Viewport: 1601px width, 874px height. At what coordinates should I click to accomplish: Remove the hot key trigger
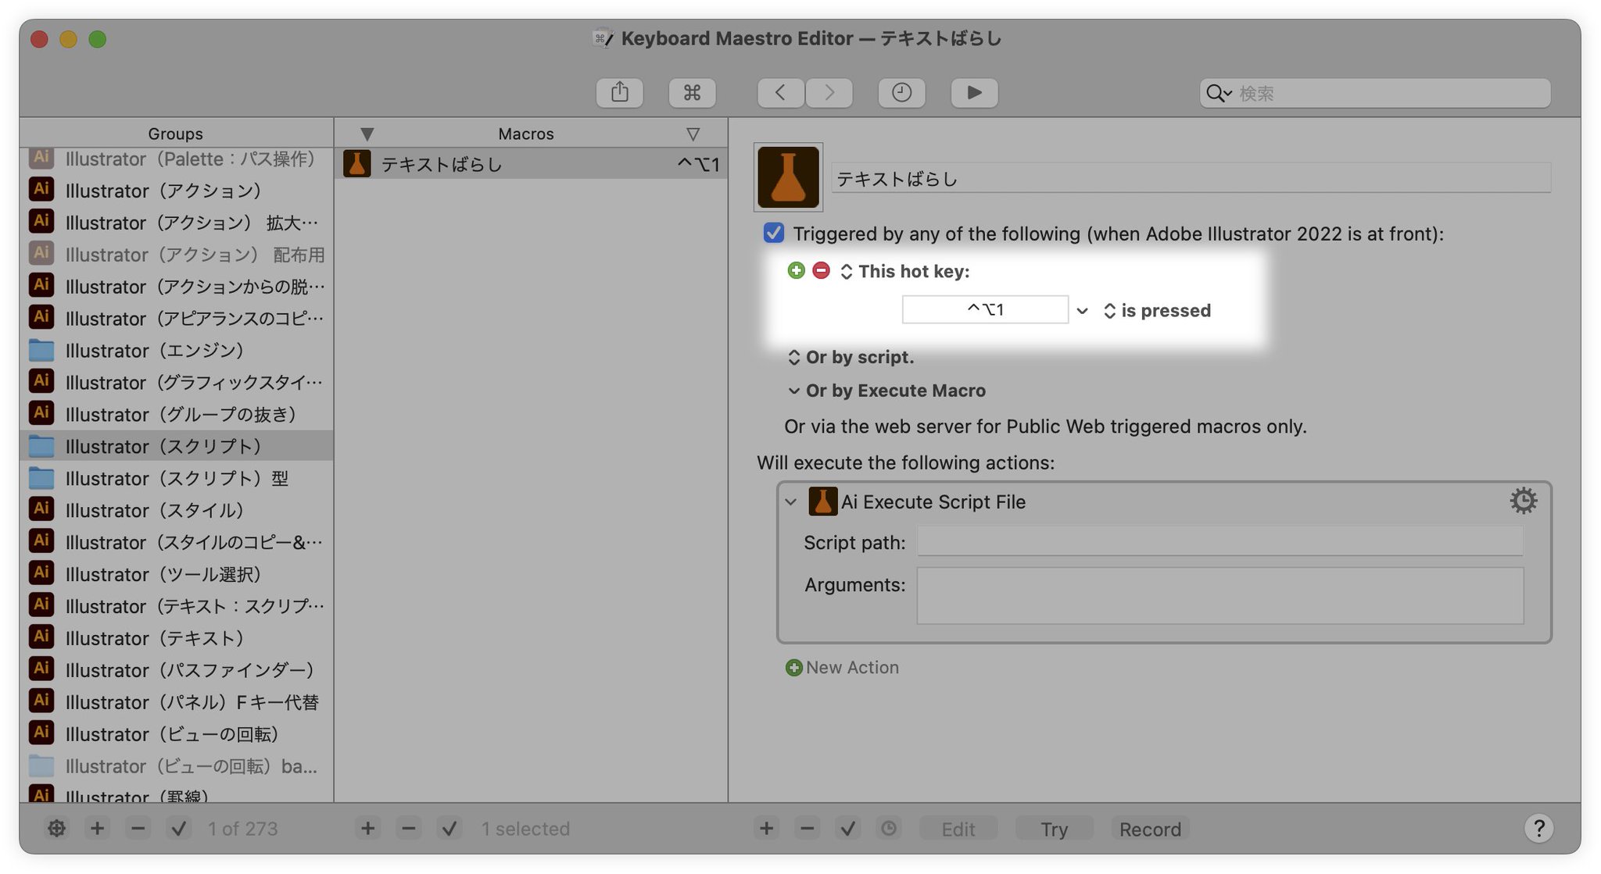(821, 270)
